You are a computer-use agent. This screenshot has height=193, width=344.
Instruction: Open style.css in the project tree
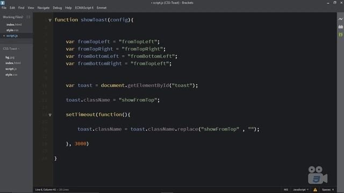coord(11,75)
